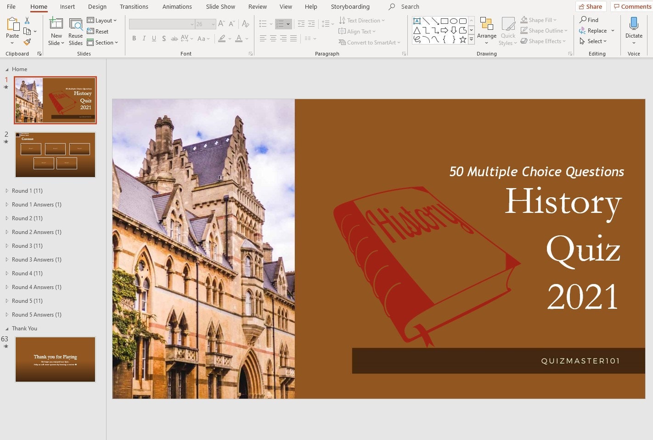The image size is (653, 440).
Task: Click the Format Painter icon
Action: pos(27,42)
